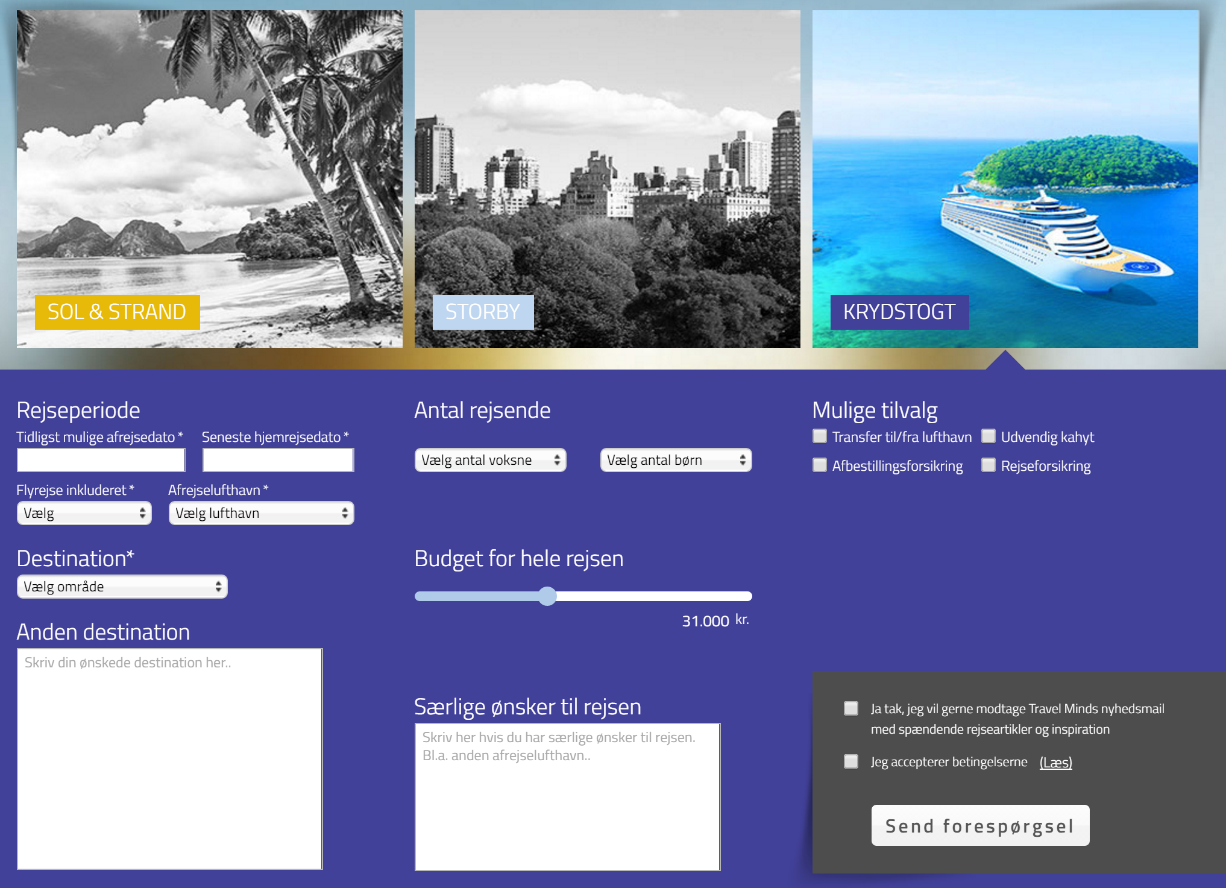Enable the Rejseforsikring checkbox
Viewport: 1226px width, 888px height.
(989, 465)
